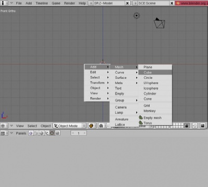Add a UVsphere mesh
The height and width of the screenshot is (187, 208).
point(155,83)
